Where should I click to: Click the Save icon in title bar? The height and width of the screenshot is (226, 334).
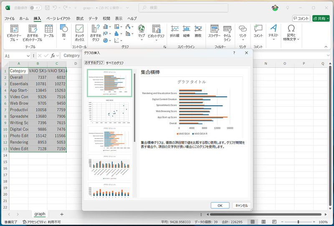[47, 8]
